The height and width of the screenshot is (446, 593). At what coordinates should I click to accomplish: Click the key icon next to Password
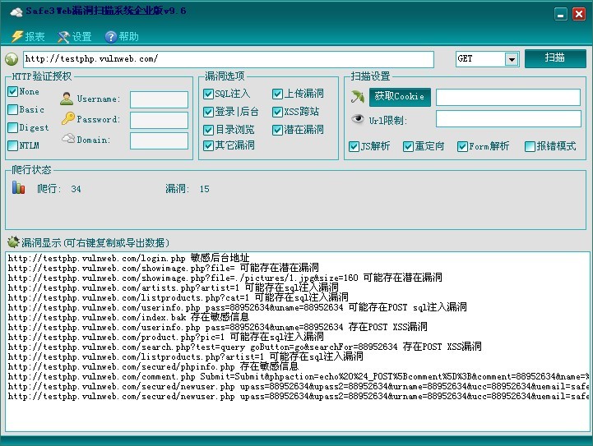67,119
